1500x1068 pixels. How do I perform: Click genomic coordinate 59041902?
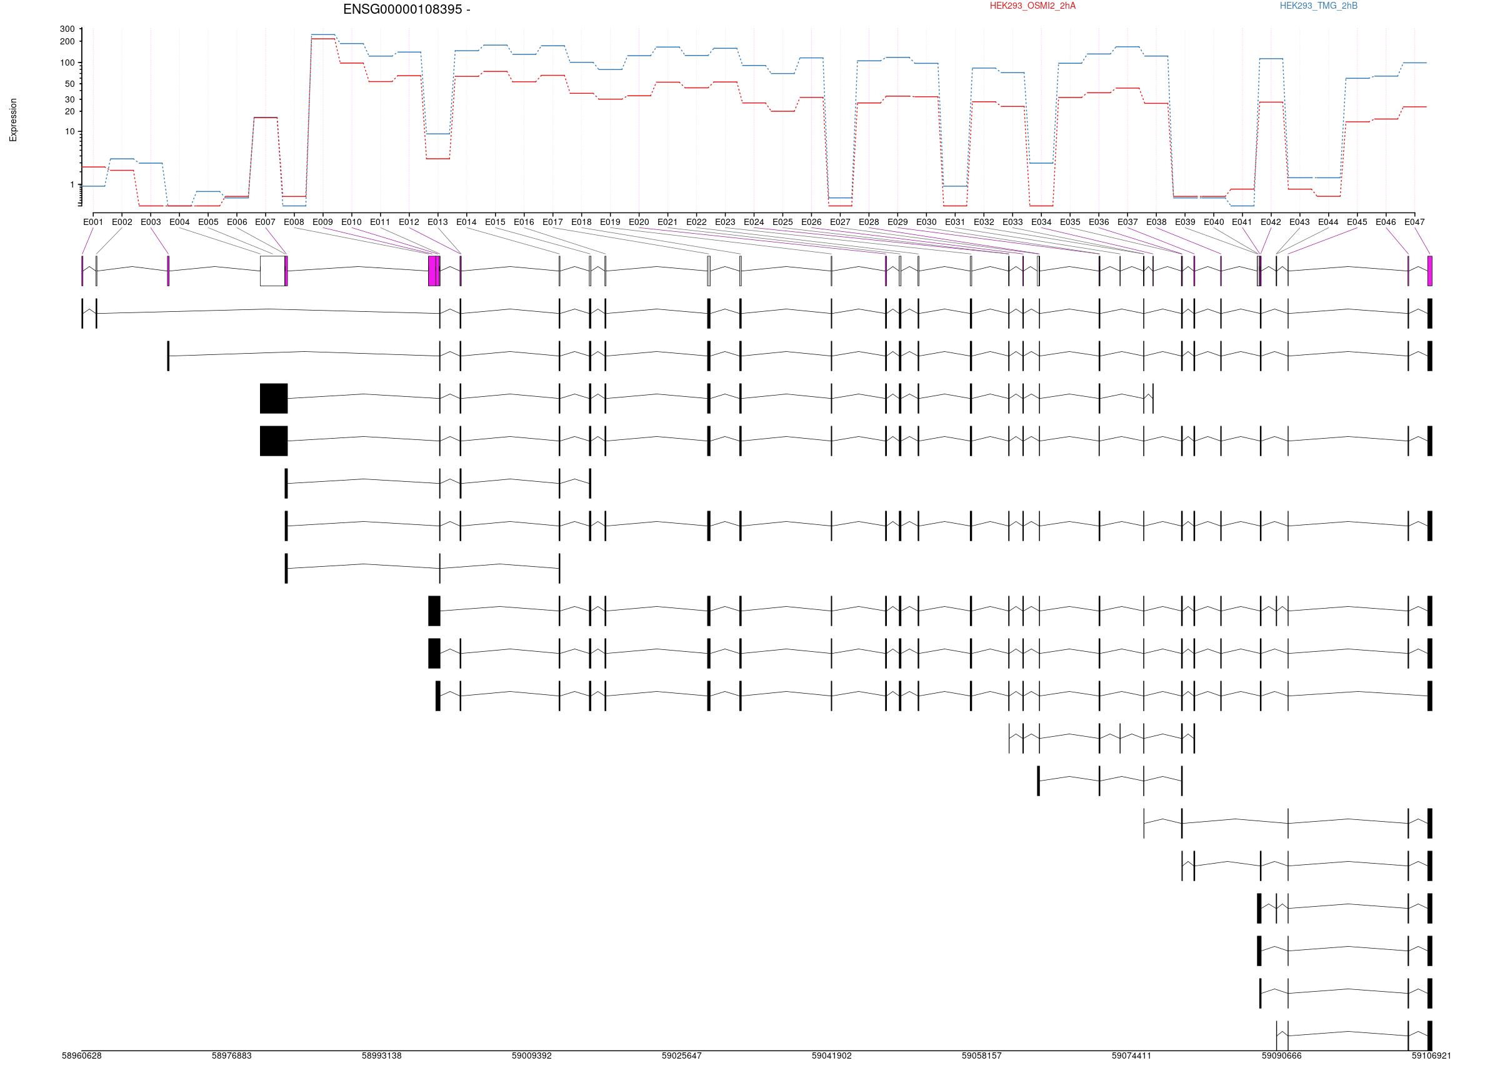[831, 1056]
